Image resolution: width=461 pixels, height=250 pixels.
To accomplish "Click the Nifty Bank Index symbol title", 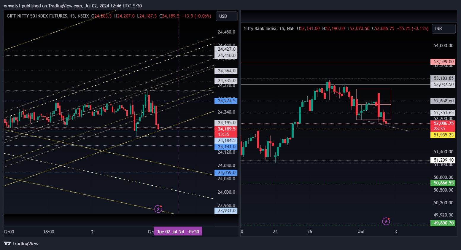I will pos(260,28).
